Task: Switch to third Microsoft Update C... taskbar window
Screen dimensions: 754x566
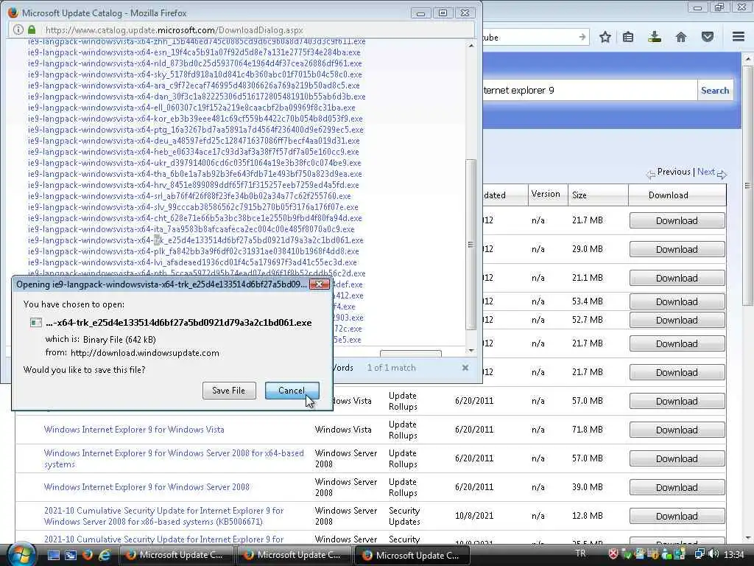Action: coord(412,555)
